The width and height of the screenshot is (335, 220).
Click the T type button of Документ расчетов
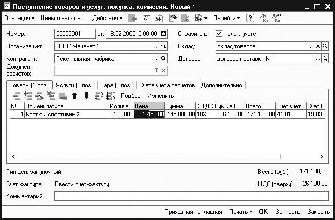[156, 71]
